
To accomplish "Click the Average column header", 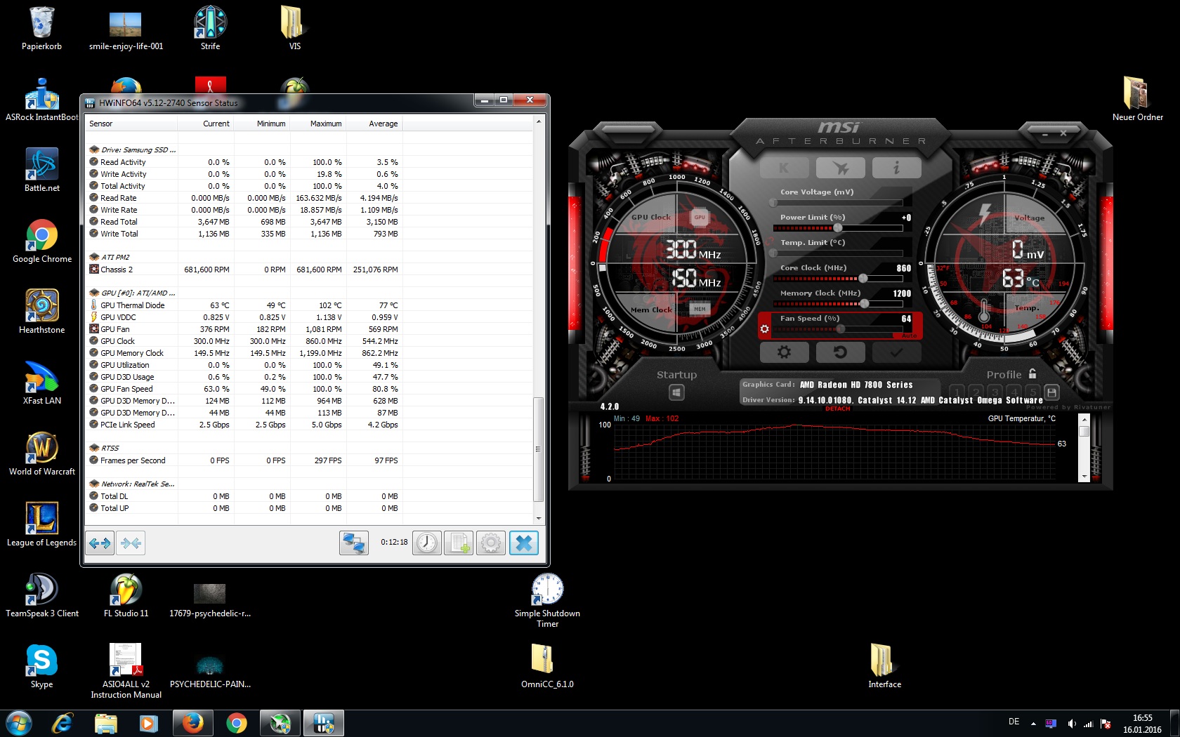I will coord(374,124).
